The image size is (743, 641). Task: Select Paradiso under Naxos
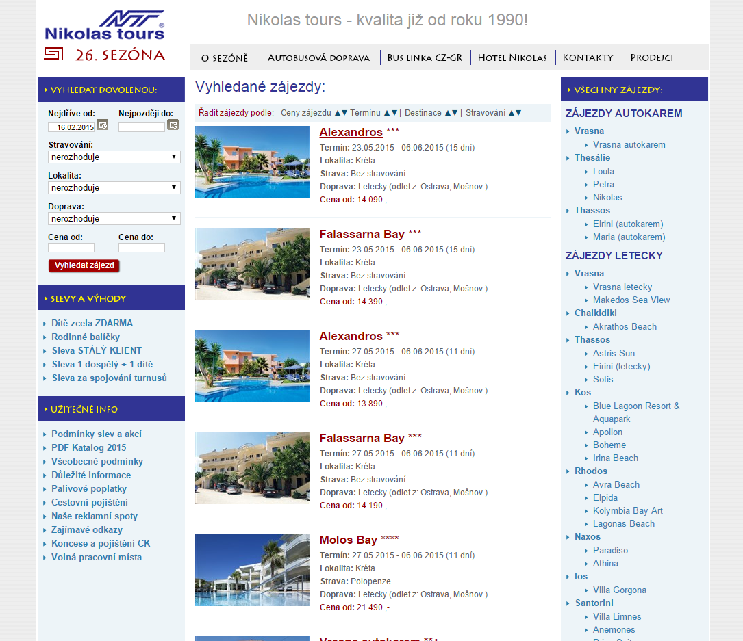(x=610, y=551)
